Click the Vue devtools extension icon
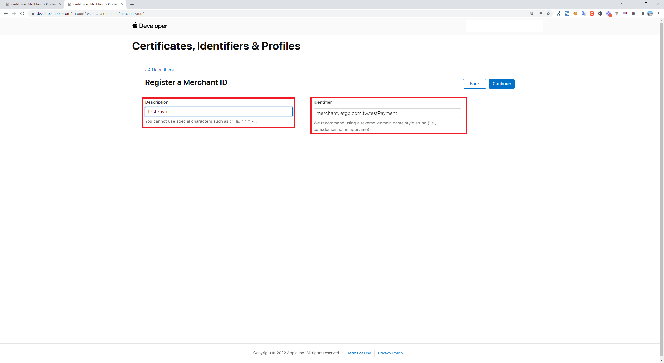Screen dimensions: 664x363 (x=617, y=13)
